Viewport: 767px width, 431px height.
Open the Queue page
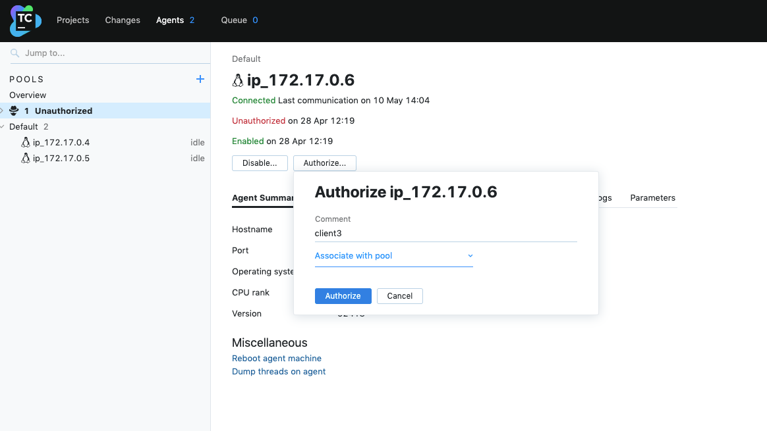(x=234, y=20)
